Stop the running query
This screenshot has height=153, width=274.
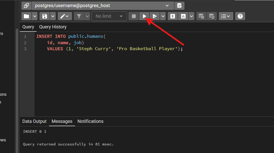click(134, 16)
